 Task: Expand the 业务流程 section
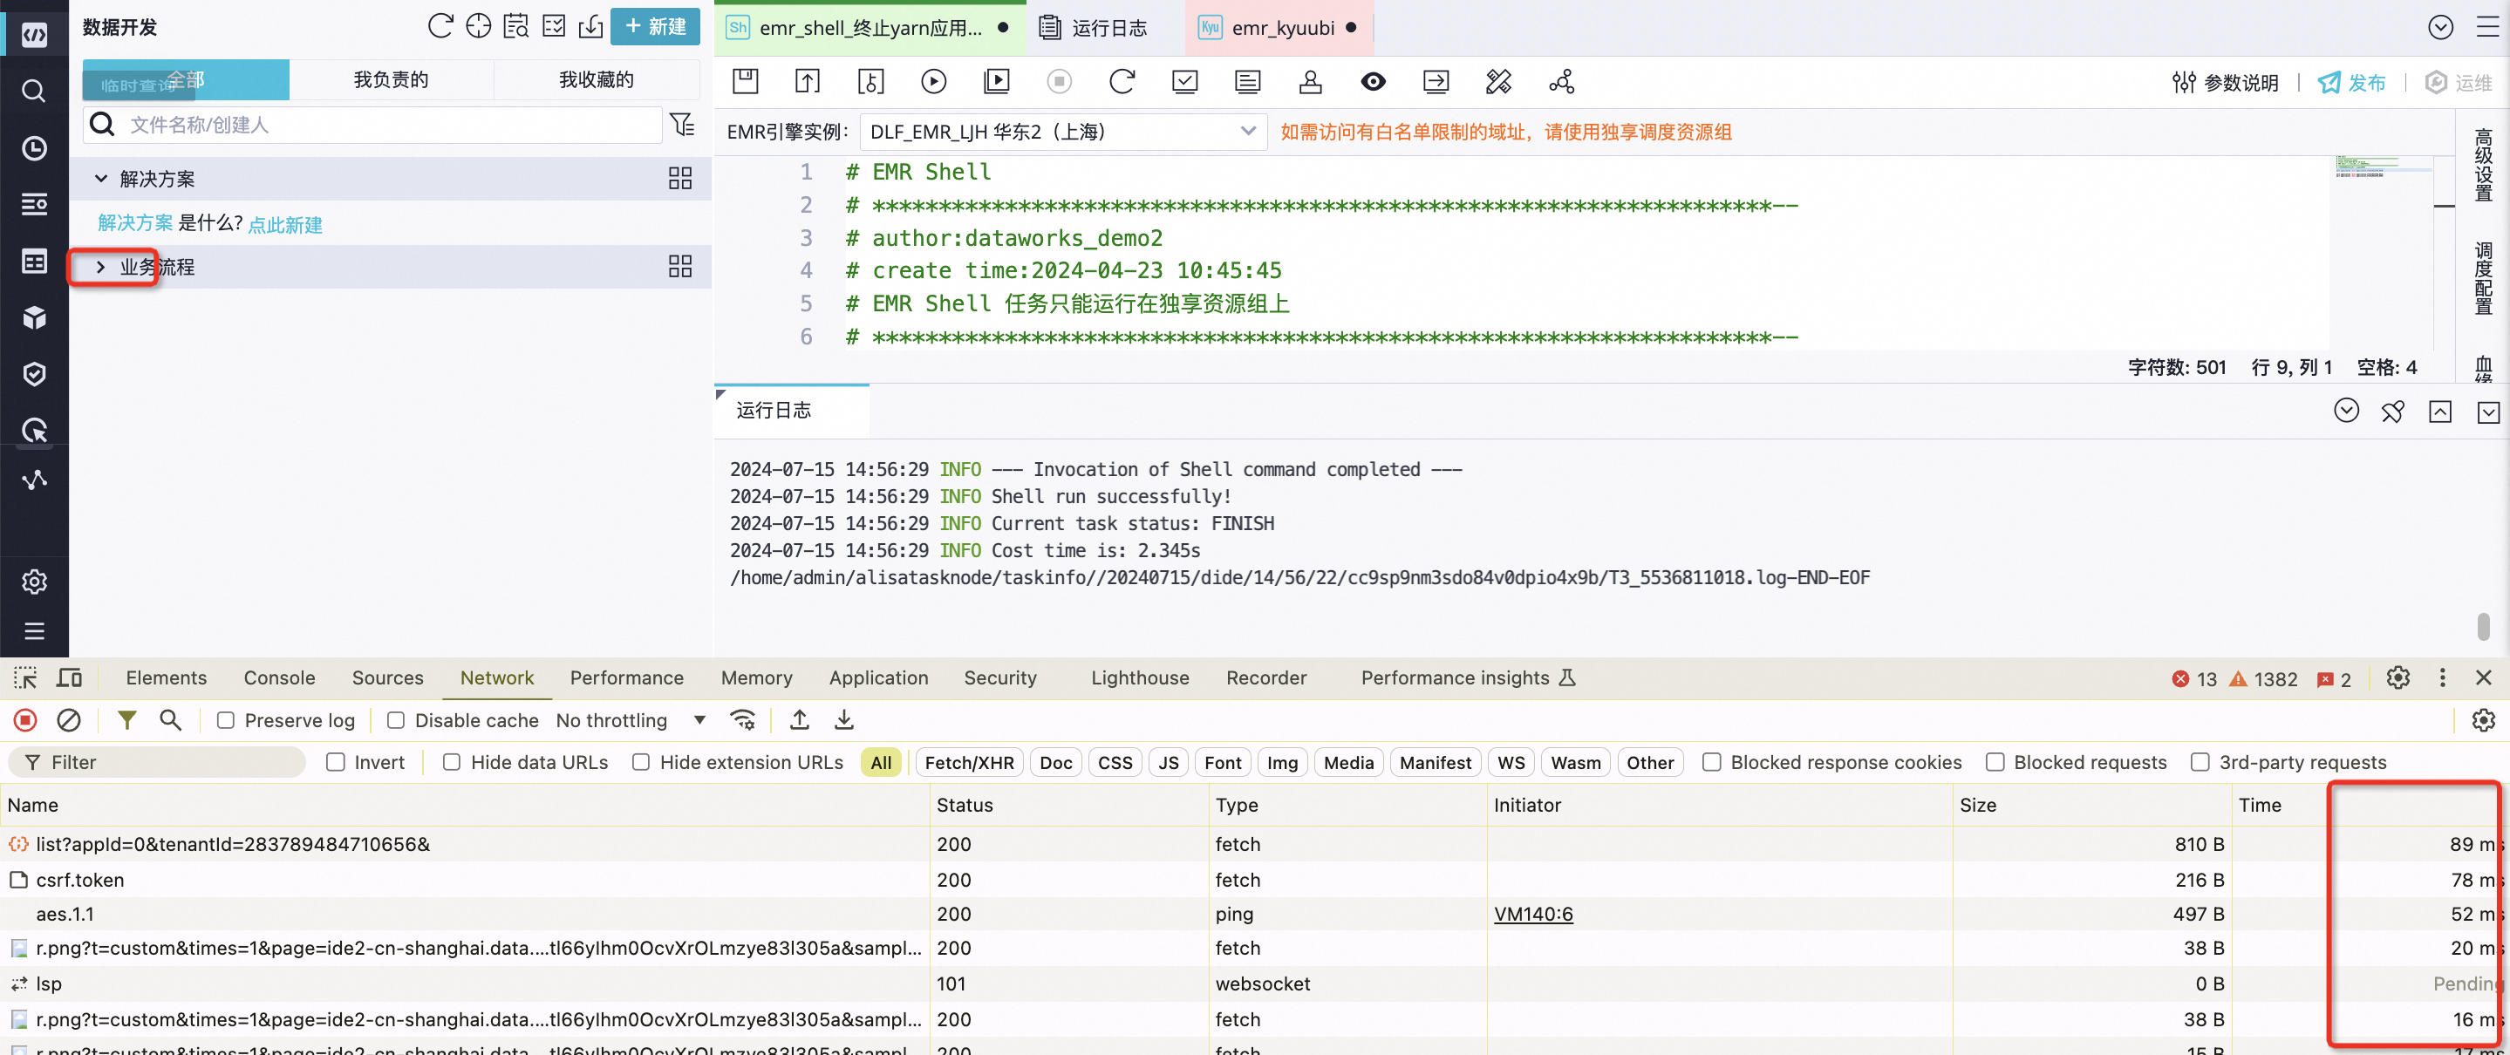pyautogui.click(x=100, y=266)
